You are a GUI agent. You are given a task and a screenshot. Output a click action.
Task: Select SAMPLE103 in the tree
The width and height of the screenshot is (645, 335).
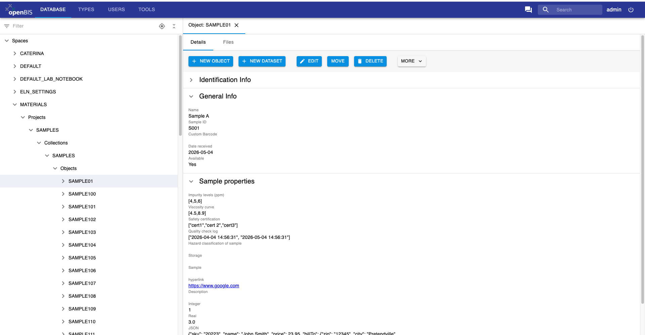point(82,232)
